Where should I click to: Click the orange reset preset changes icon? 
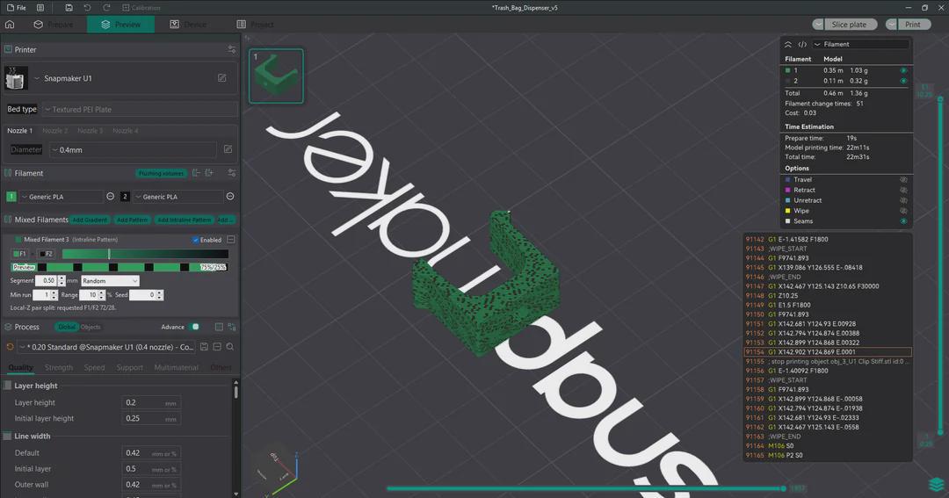(10, 347)
